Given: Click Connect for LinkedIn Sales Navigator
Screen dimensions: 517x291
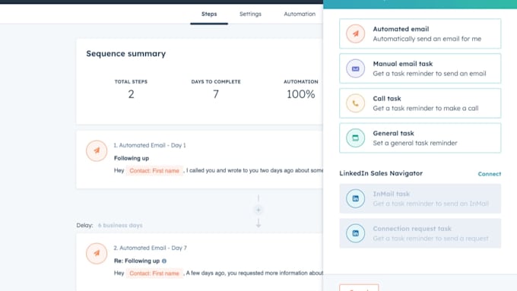Looking at the screenshot, I should click(490, 174).
